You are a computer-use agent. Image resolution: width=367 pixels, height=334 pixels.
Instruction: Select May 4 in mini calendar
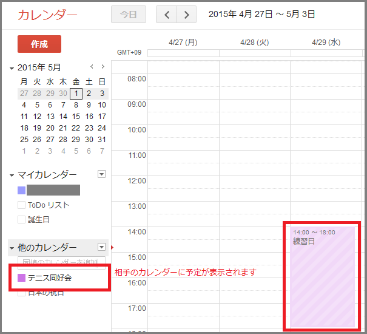(x=24, y=105)
